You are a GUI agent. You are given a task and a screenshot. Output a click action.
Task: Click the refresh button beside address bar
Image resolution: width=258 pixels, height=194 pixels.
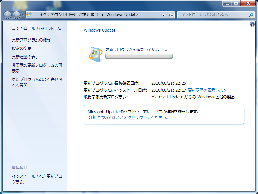click(171, 15)
